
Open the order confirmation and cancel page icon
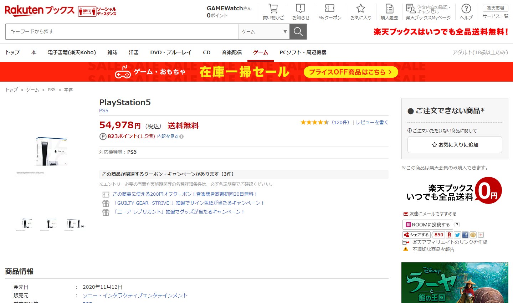(411, 9)
